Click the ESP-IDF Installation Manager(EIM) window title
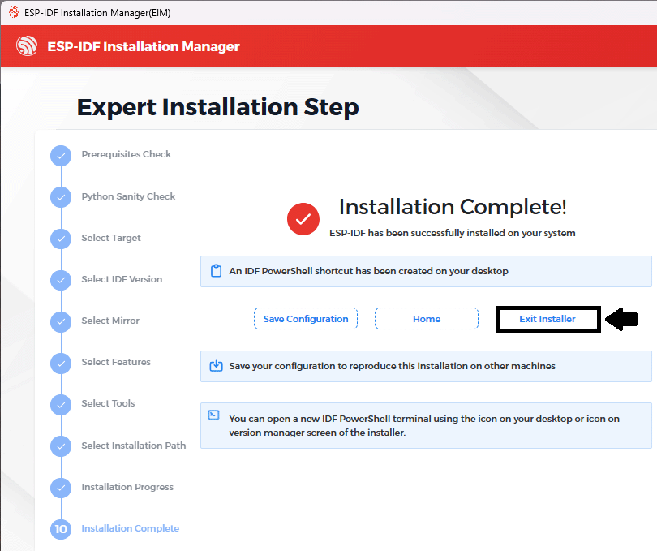657x551 pixels. [97, 13]
